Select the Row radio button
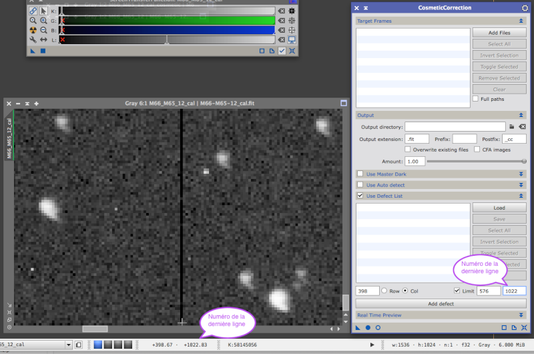The height and width of the screenshot is (354, 534). [384, 291]
